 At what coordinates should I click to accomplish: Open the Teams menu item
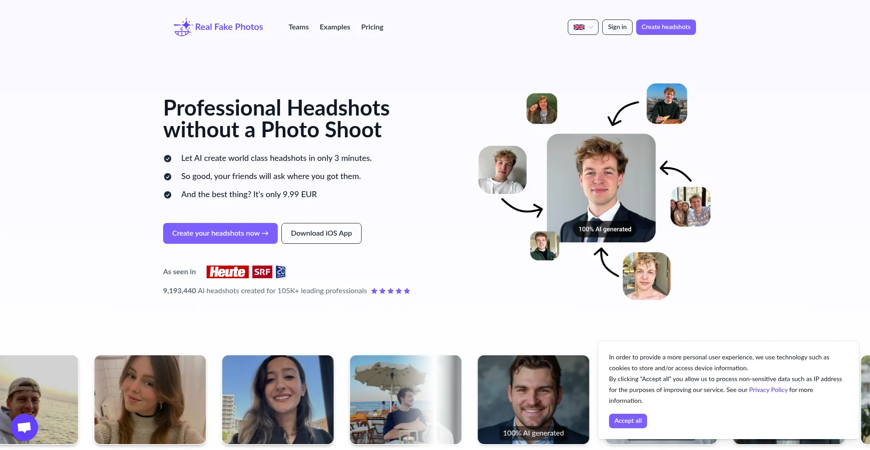[x=299, y=27]
